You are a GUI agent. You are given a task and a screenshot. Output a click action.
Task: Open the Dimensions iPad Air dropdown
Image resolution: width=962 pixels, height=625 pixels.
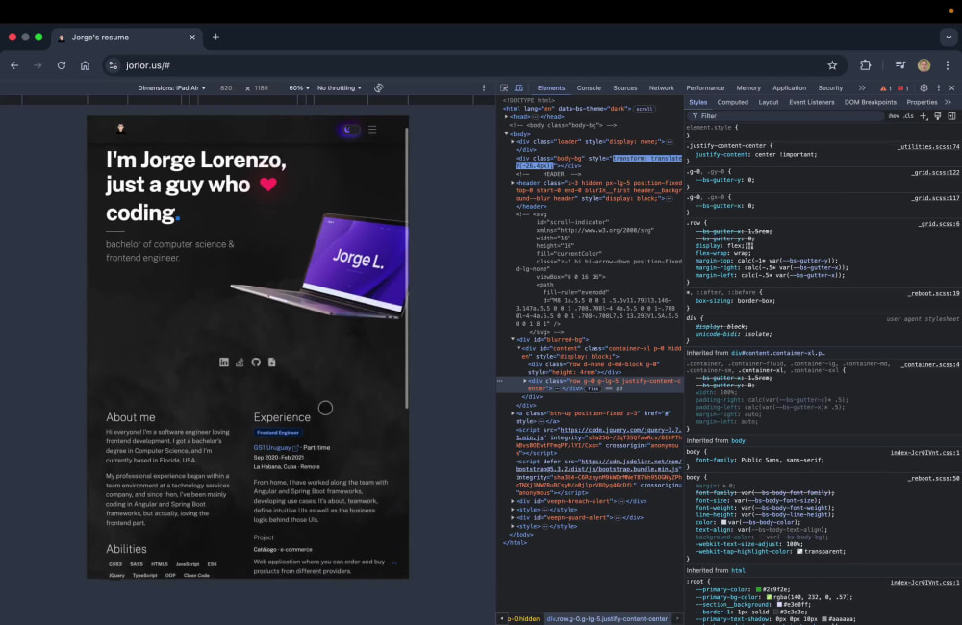(172, 88)
